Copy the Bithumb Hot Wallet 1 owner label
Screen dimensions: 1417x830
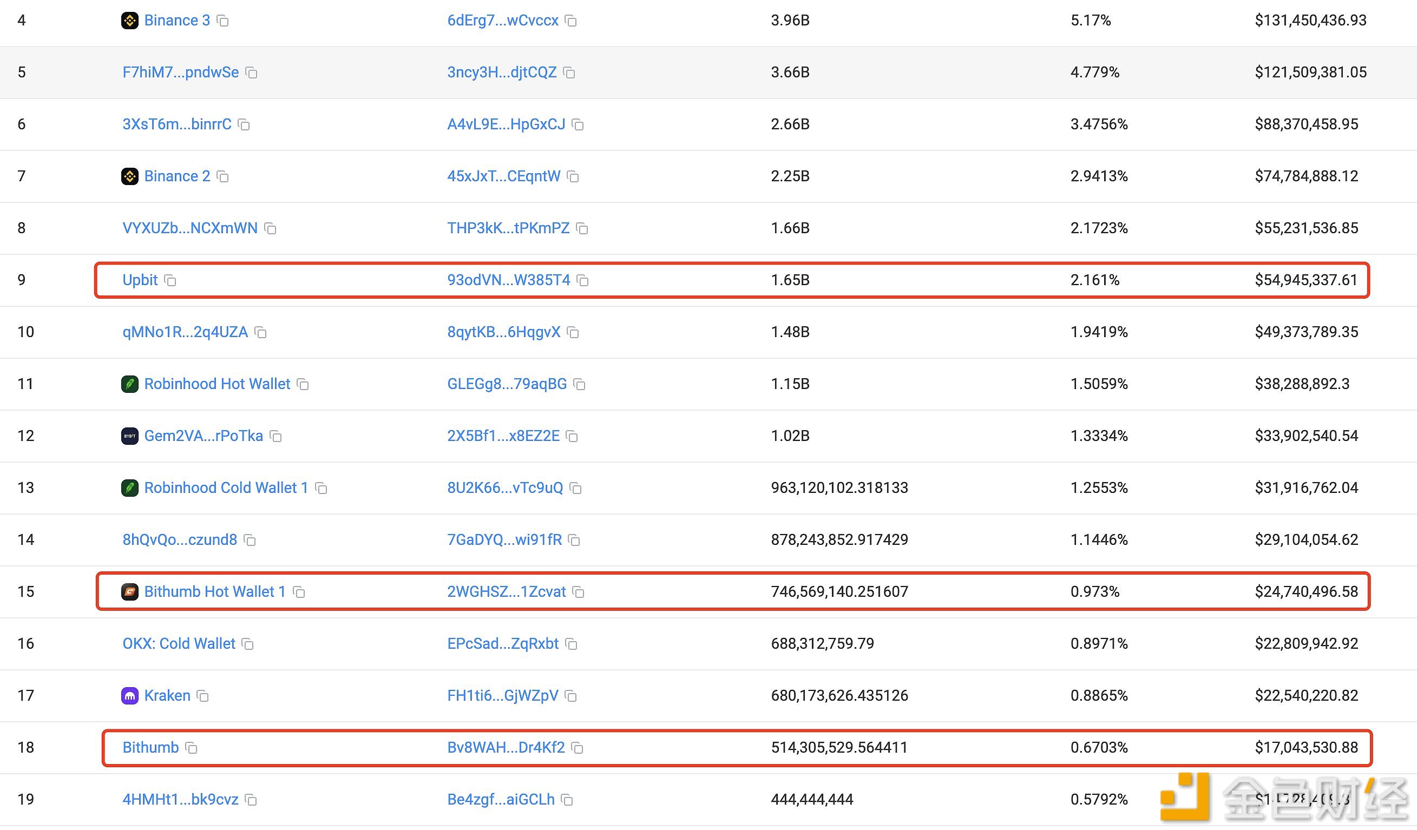299,592
